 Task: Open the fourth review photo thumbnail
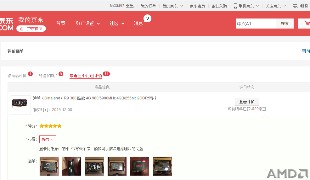pyautogui.click(x=117, y=166)
